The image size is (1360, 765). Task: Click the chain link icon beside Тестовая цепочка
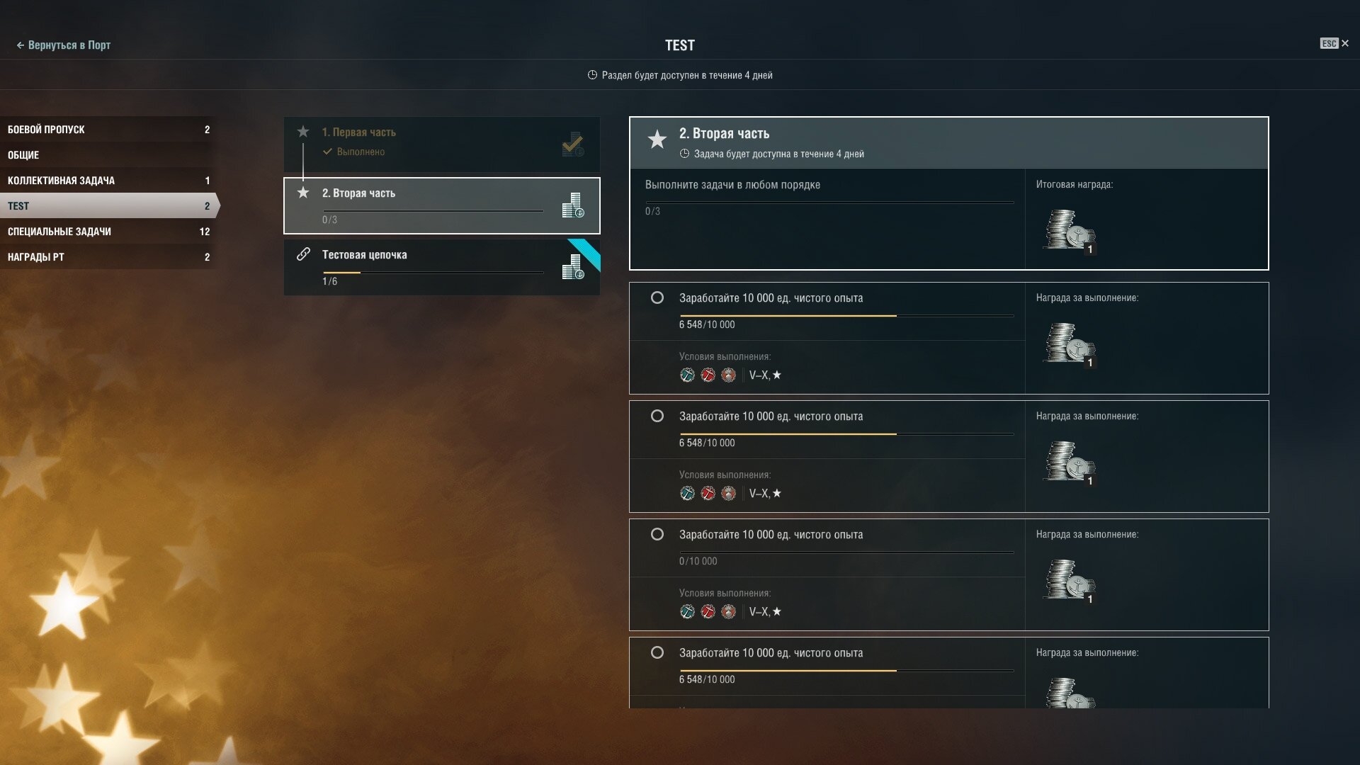(x=303, y=254)
